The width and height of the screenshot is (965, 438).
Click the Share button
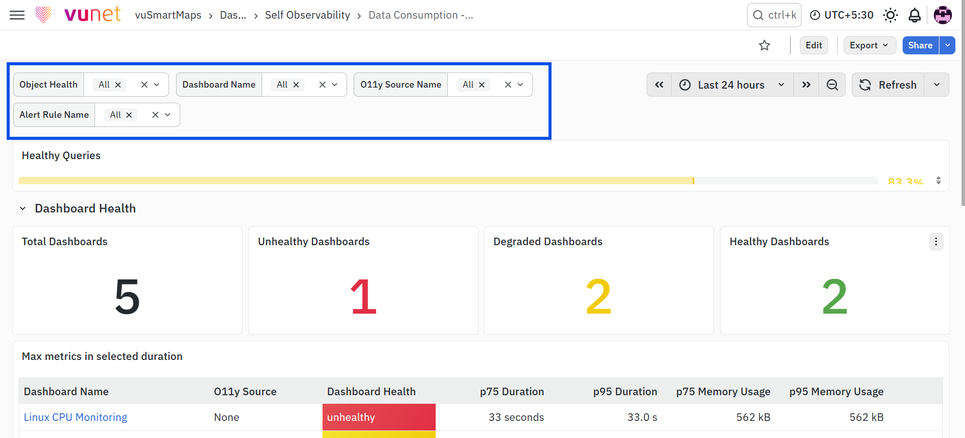[x=920, y=45]
